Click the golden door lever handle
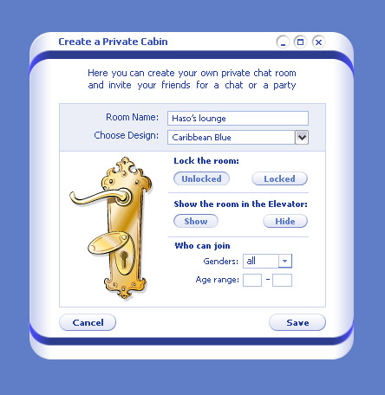The width and height of the screenshot is (385, 395). [100, 197]
